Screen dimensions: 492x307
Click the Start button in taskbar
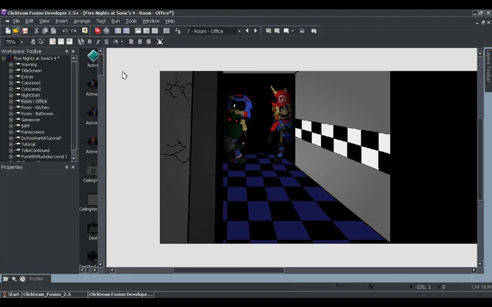click(11, 294)
